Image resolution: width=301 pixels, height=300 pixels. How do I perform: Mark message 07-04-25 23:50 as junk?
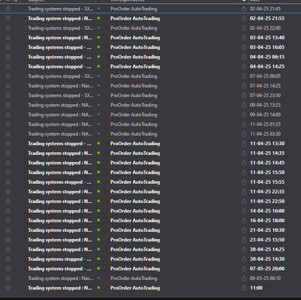(244, 95)
